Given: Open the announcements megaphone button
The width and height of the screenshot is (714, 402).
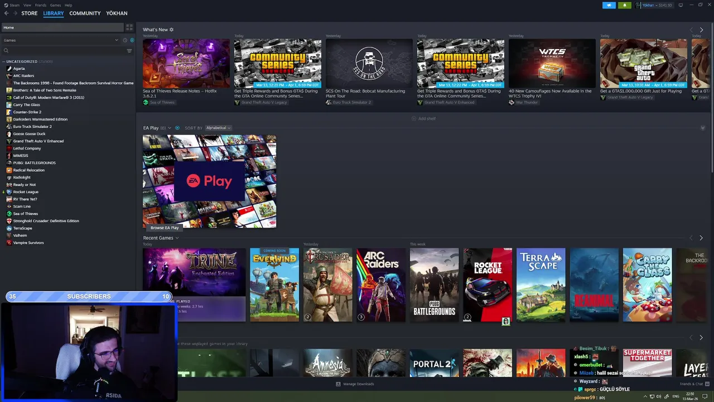Looking at the screenshot, I should 609,5.
